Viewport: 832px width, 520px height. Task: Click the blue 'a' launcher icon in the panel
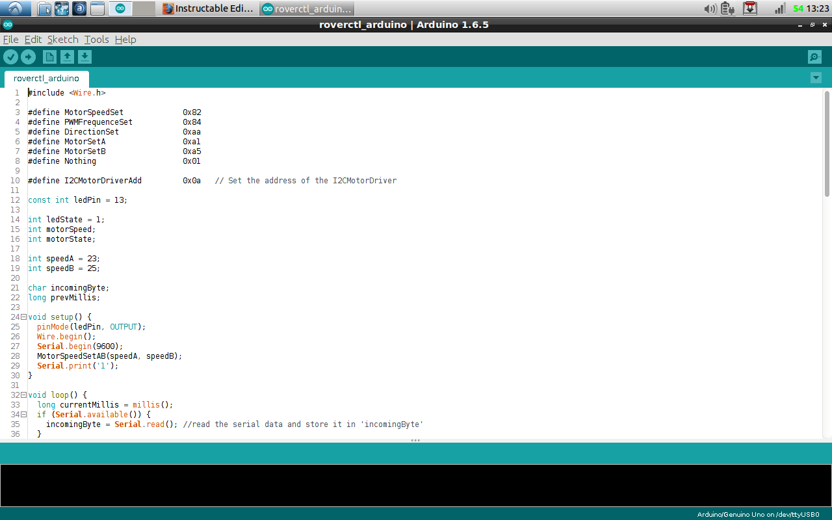coord(79,8)
